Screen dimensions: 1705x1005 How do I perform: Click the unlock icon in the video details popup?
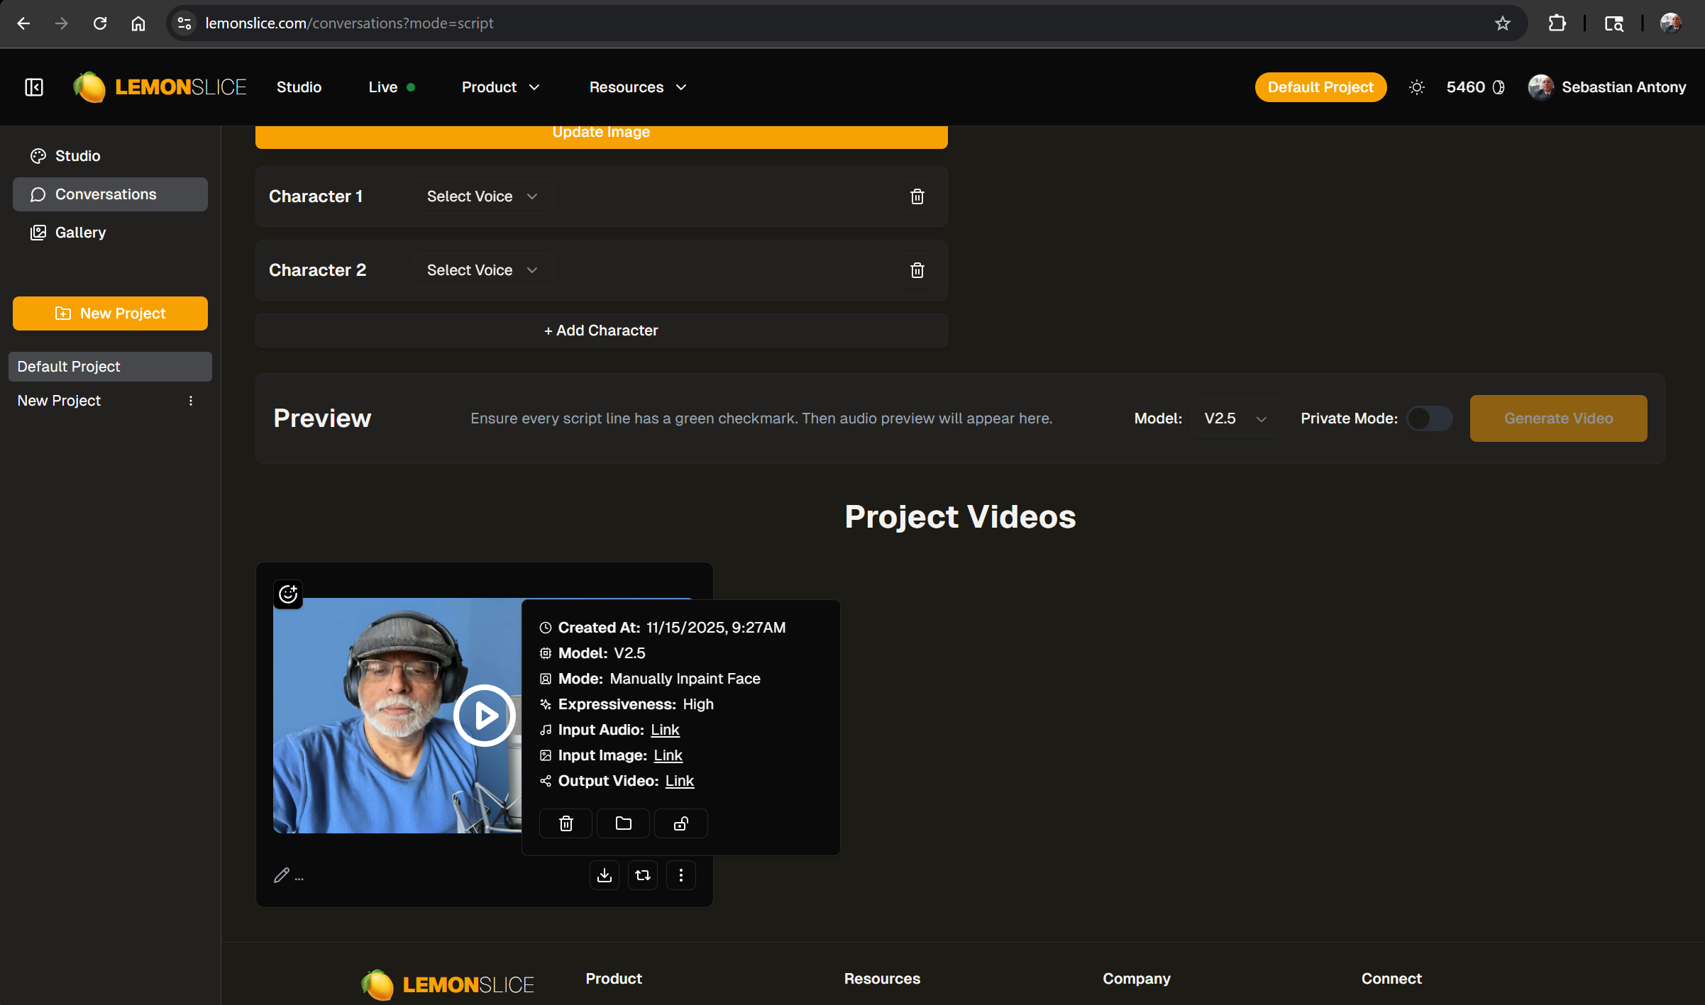click(x=680, y=823)
